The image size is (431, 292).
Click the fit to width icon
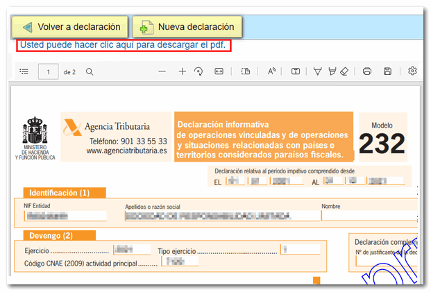coord(219,71)
